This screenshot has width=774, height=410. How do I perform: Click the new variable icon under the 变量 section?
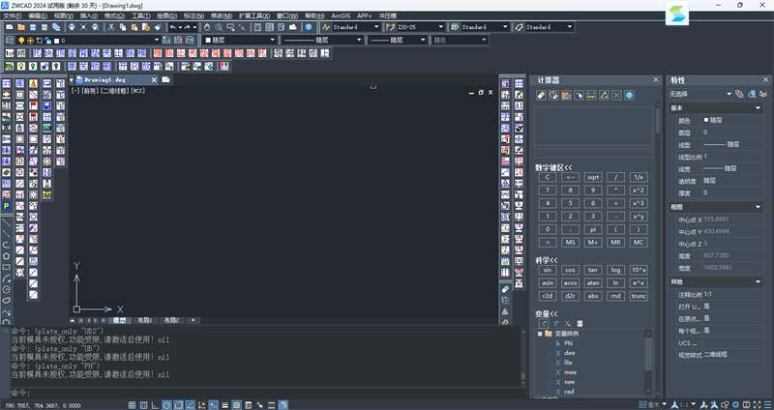pyautogui.click(x=542, y=323)
